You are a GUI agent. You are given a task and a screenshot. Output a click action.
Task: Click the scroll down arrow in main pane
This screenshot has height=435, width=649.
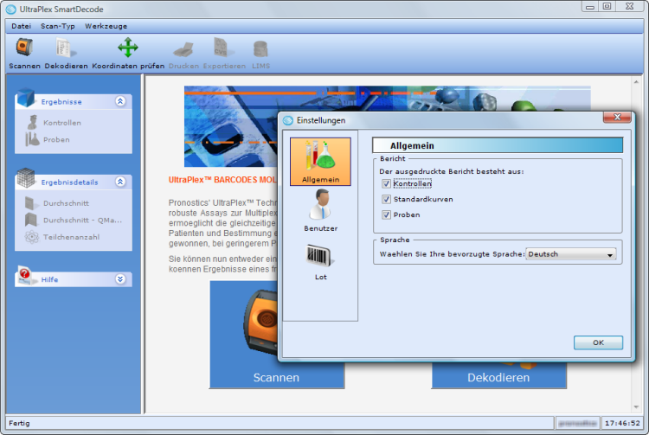tap(636, 407)
